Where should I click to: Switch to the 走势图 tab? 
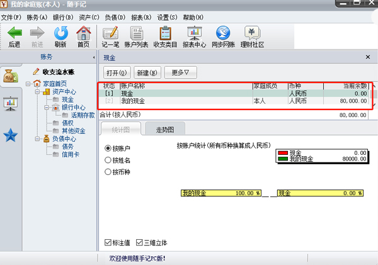[x=165, y=129]
